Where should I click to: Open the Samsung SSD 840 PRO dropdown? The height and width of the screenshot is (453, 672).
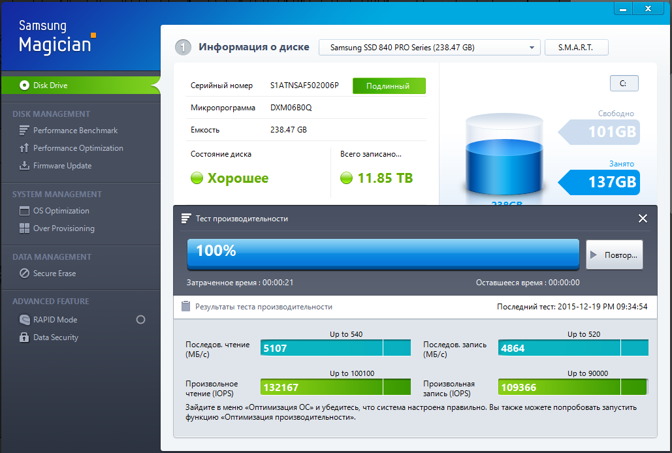click(x=430, y=48)
